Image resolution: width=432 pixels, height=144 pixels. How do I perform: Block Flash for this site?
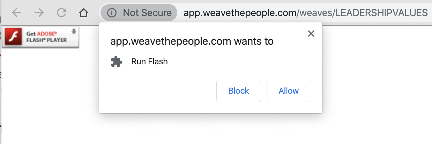click(239, 91)
